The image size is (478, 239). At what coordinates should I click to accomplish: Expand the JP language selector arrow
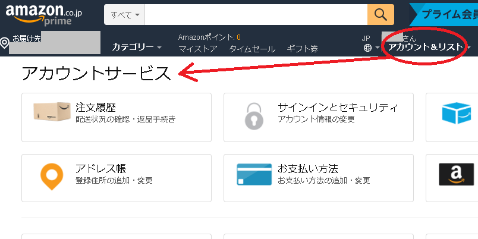(x=378, y=48)
